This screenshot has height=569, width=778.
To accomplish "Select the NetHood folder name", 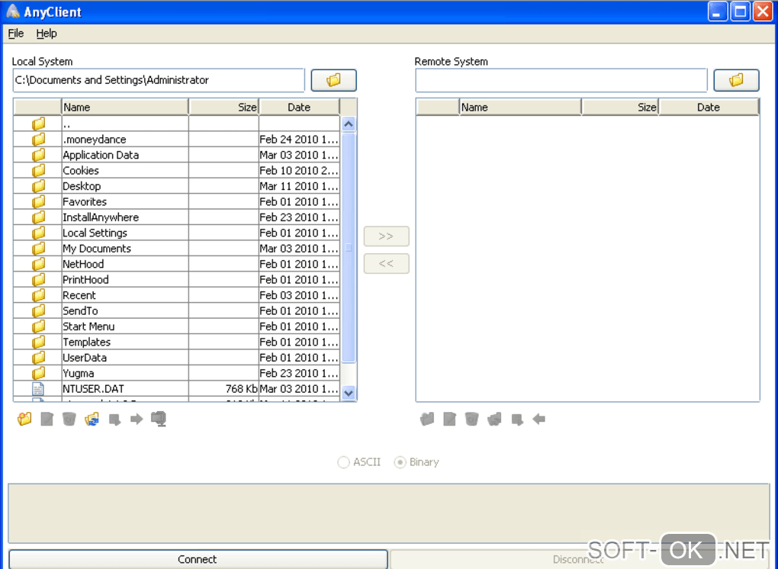I will point(83,264).
